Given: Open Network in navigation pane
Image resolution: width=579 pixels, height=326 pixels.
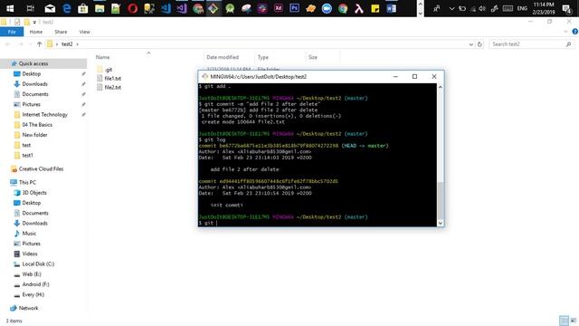Looking at the screenshot, I should point(28,308).
